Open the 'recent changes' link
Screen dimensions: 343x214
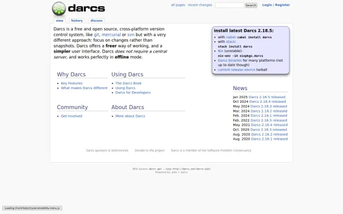(x=200, y=5)
